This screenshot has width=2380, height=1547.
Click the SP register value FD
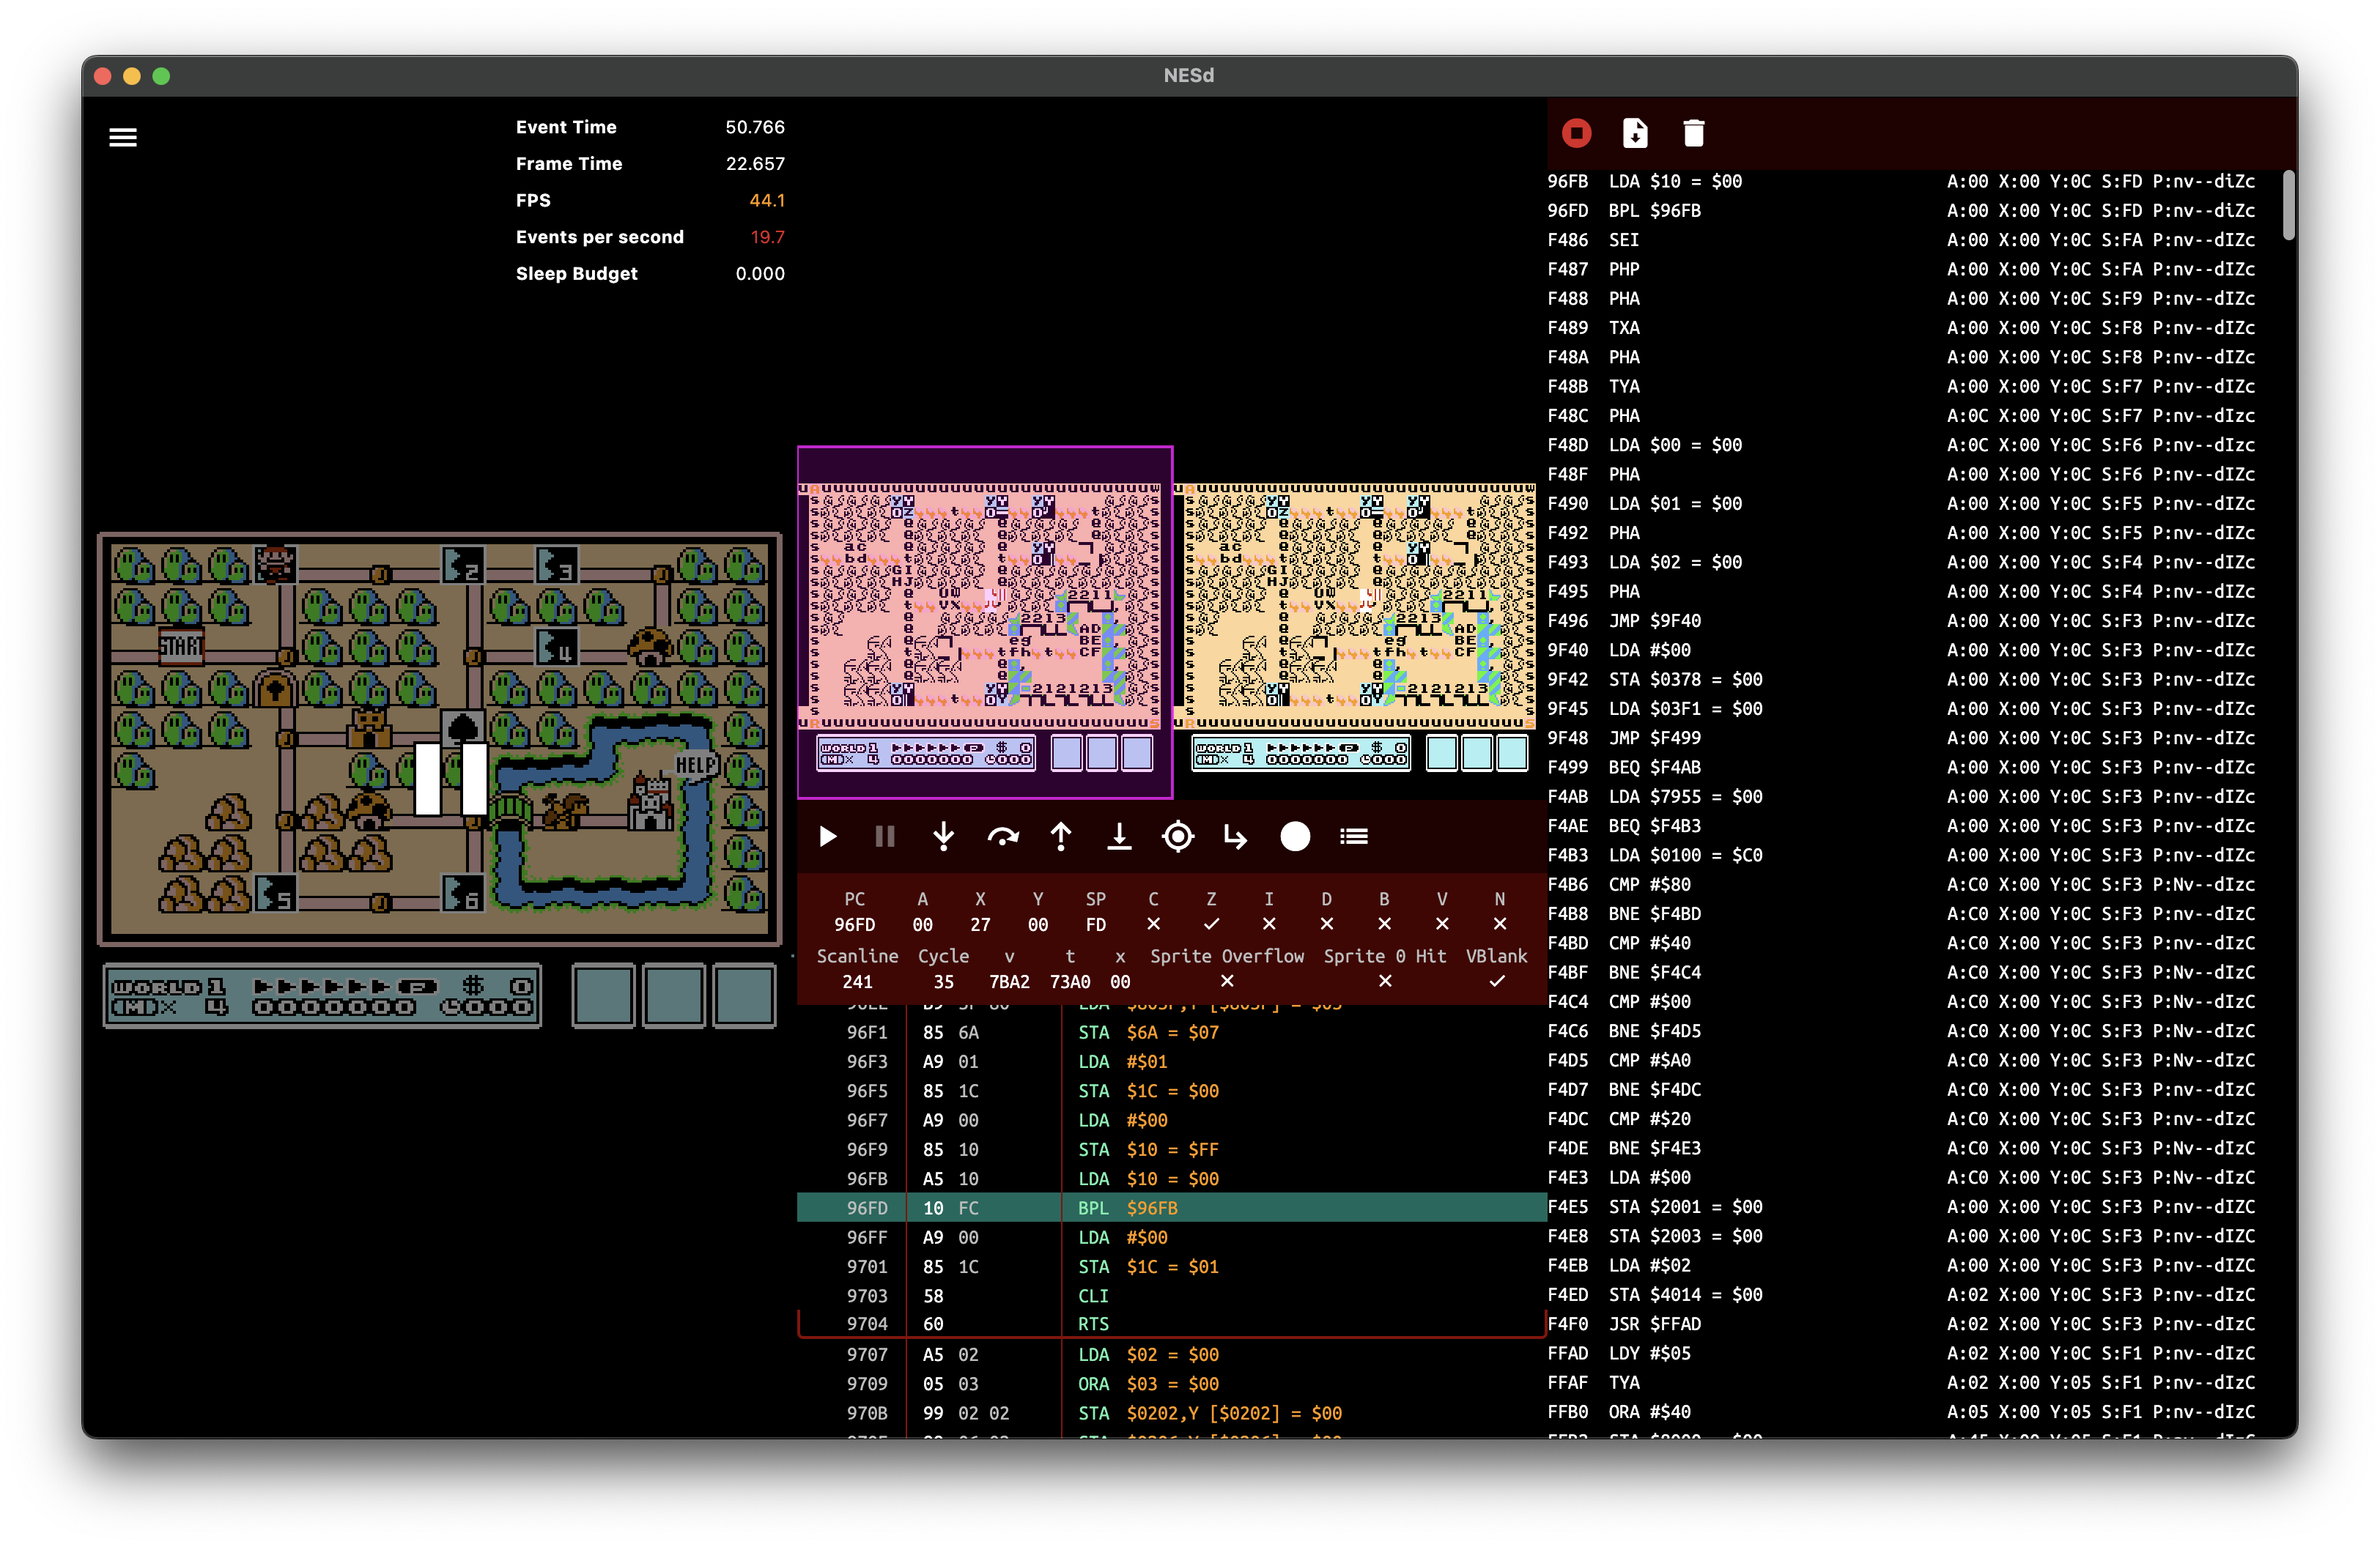coord(1096,924)
